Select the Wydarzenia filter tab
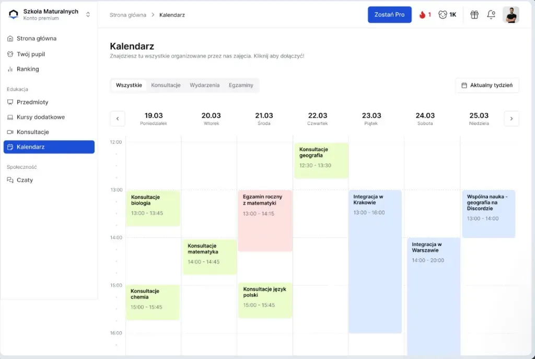This screenshot has height=359, width=535. 204,85
